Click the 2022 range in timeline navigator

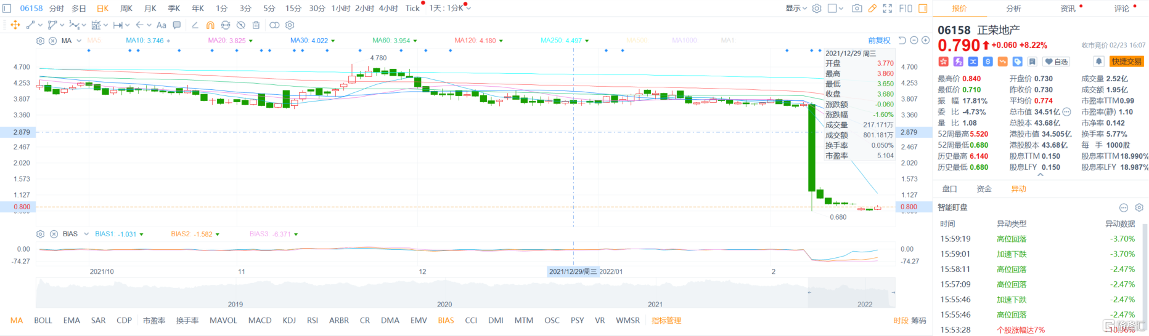click(x=865, y=304)
